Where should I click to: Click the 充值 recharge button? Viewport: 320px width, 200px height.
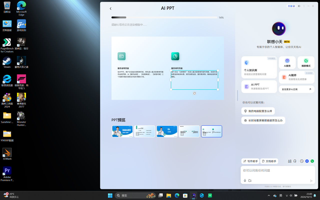[x=291, y=6]
